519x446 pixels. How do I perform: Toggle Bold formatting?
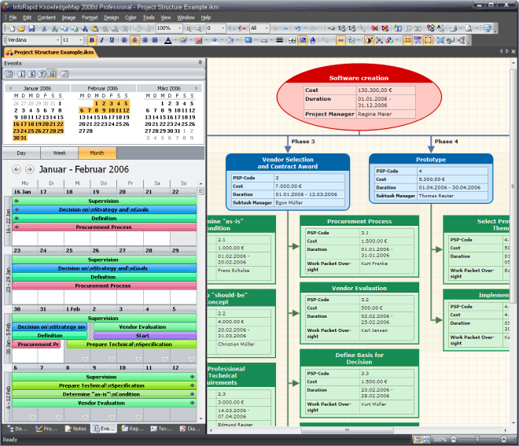(91, 40)
